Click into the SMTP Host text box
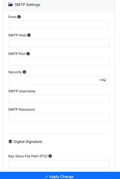120x179 pixels. click(59, 43)
